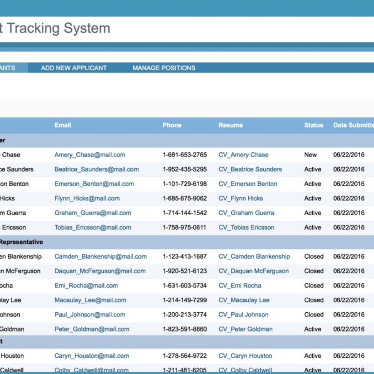Screen dimensions: 374x374
Task: Click Camden Blankenship's email address
Action: 100,256
